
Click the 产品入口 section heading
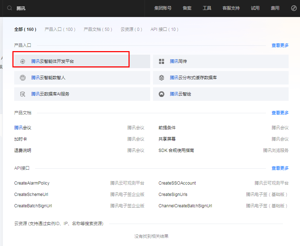coord(23,45)
